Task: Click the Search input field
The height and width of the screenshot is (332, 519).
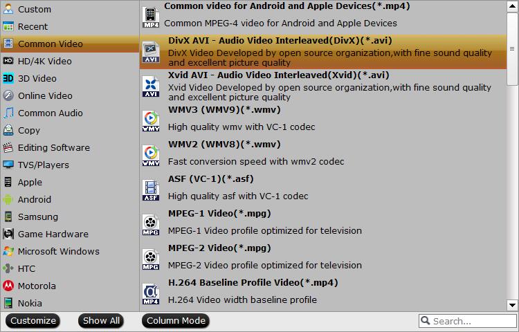Action: click(x=468, y=321)
